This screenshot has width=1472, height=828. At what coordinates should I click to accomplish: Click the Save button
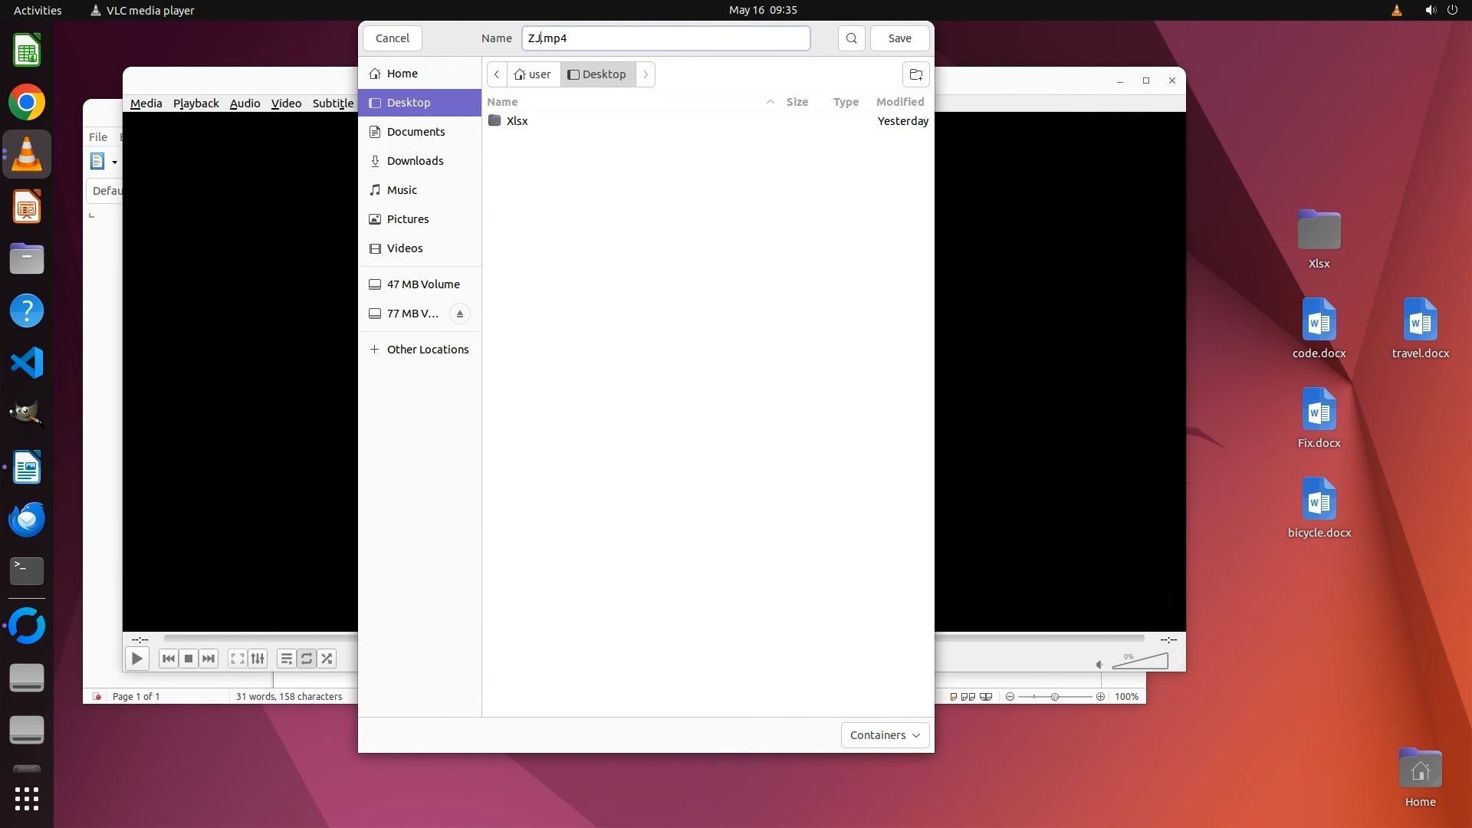(x=899, y=38)
